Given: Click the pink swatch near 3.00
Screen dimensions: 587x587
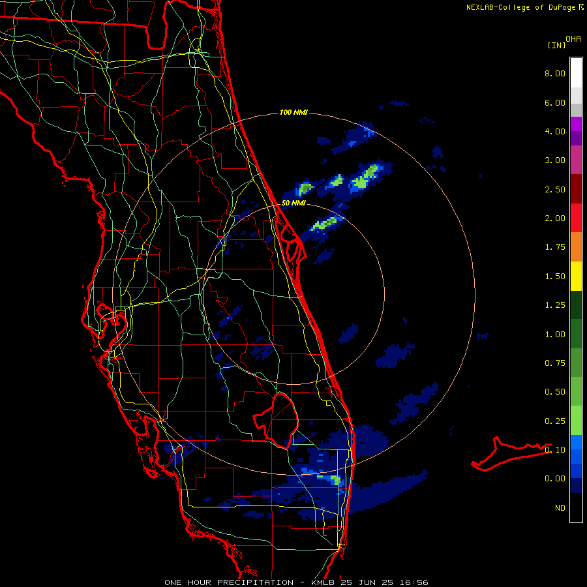Looking at the screenshot, I should [576, 160].
